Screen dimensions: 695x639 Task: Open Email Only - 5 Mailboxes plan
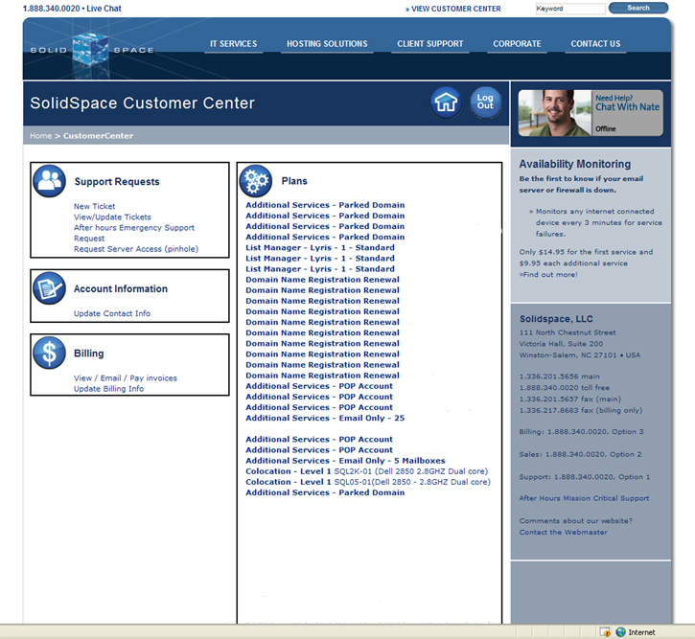coord(346,461)
